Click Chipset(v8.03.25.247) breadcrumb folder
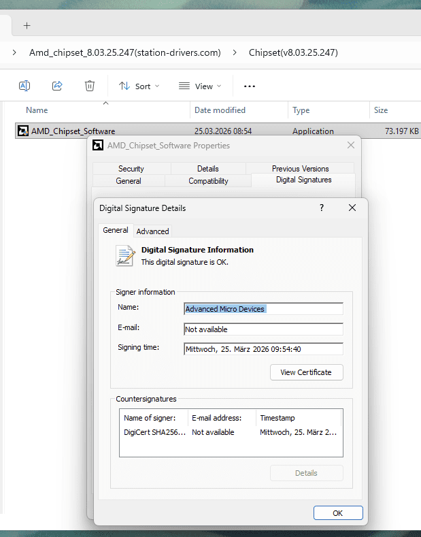 point(293,52)
